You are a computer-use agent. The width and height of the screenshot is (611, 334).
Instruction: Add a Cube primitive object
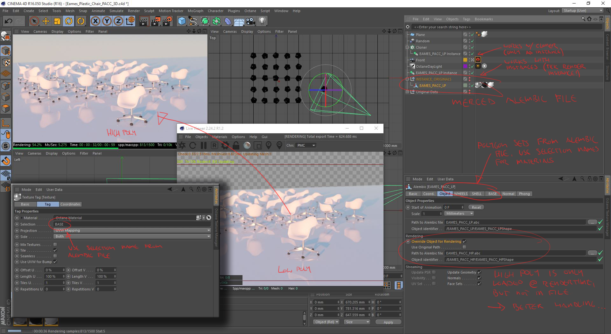point(182,21)
